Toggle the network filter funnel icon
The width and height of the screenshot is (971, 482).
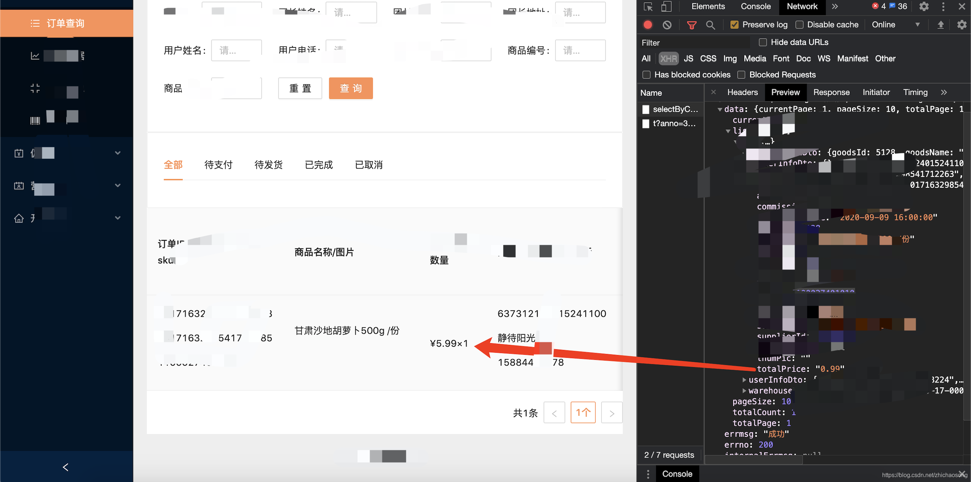tap(691, 25)
